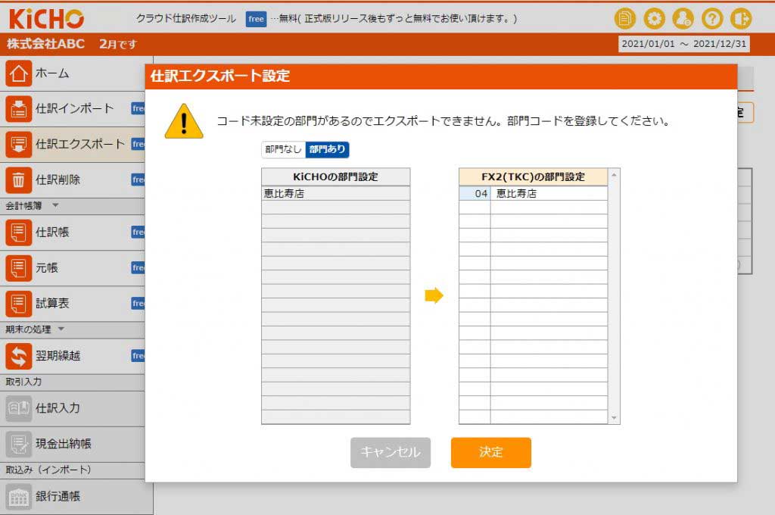Open the settings gear icon

[x=654, y=19]
